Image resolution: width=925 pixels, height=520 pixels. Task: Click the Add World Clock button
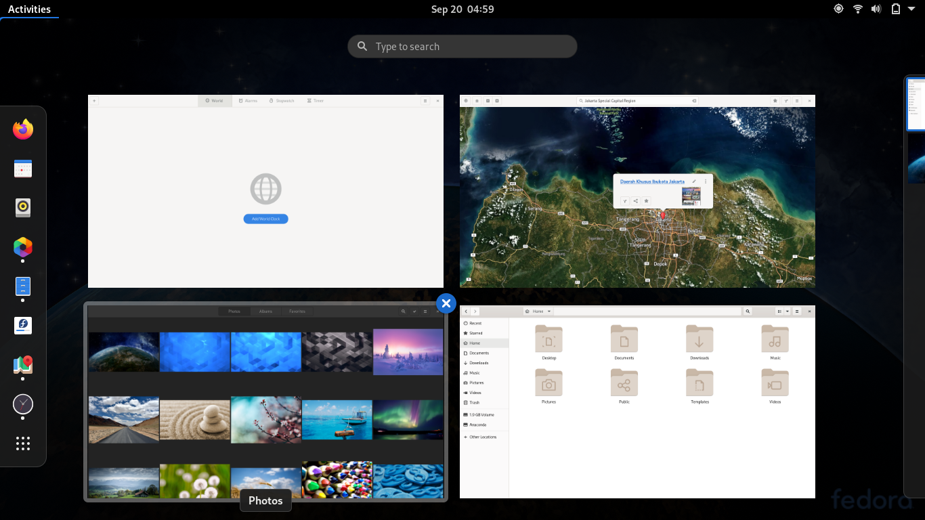pyautogui.click(x=265, y=219)
